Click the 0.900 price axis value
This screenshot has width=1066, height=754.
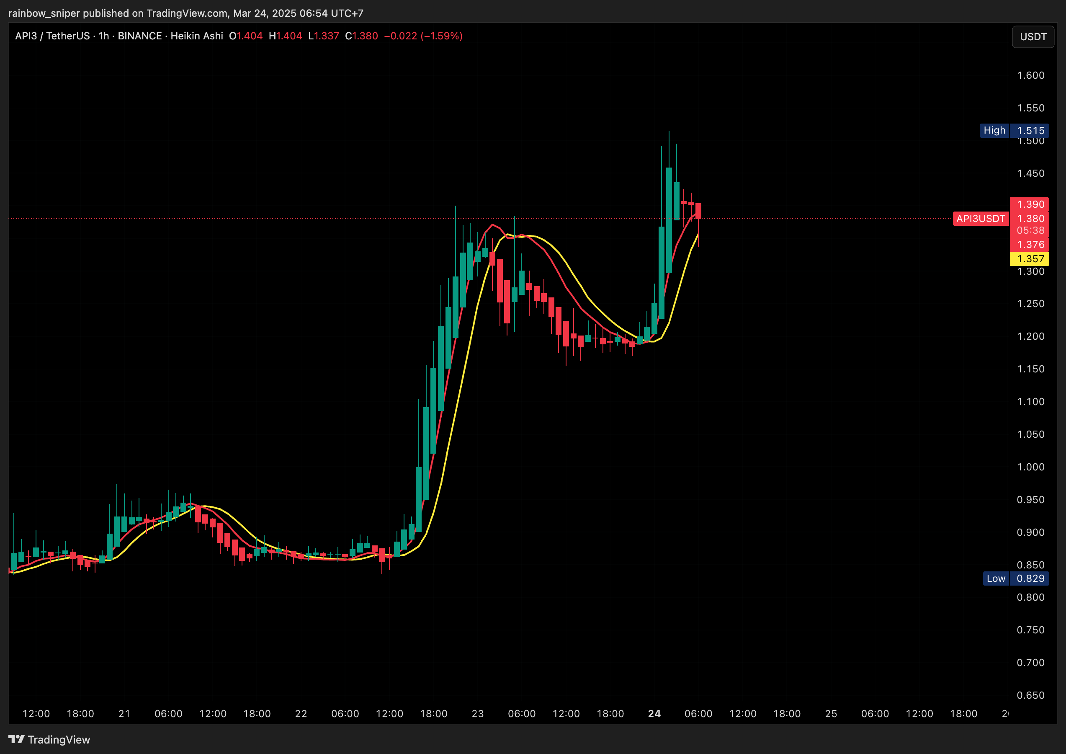pyautogui.click(x=1030, y=532)
